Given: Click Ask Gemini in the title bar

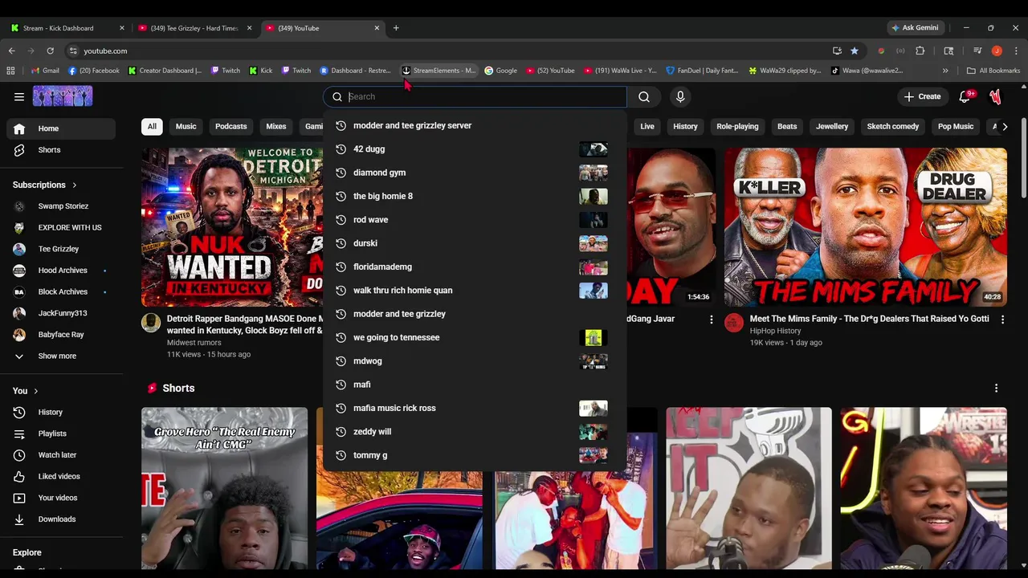Looking at the screenshot, I should [914, 28].
